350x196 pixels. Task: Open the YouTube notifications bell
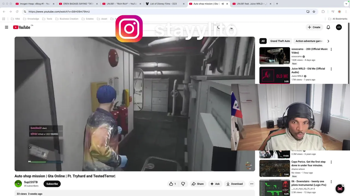pyautogui.click(x=328, y=27)
